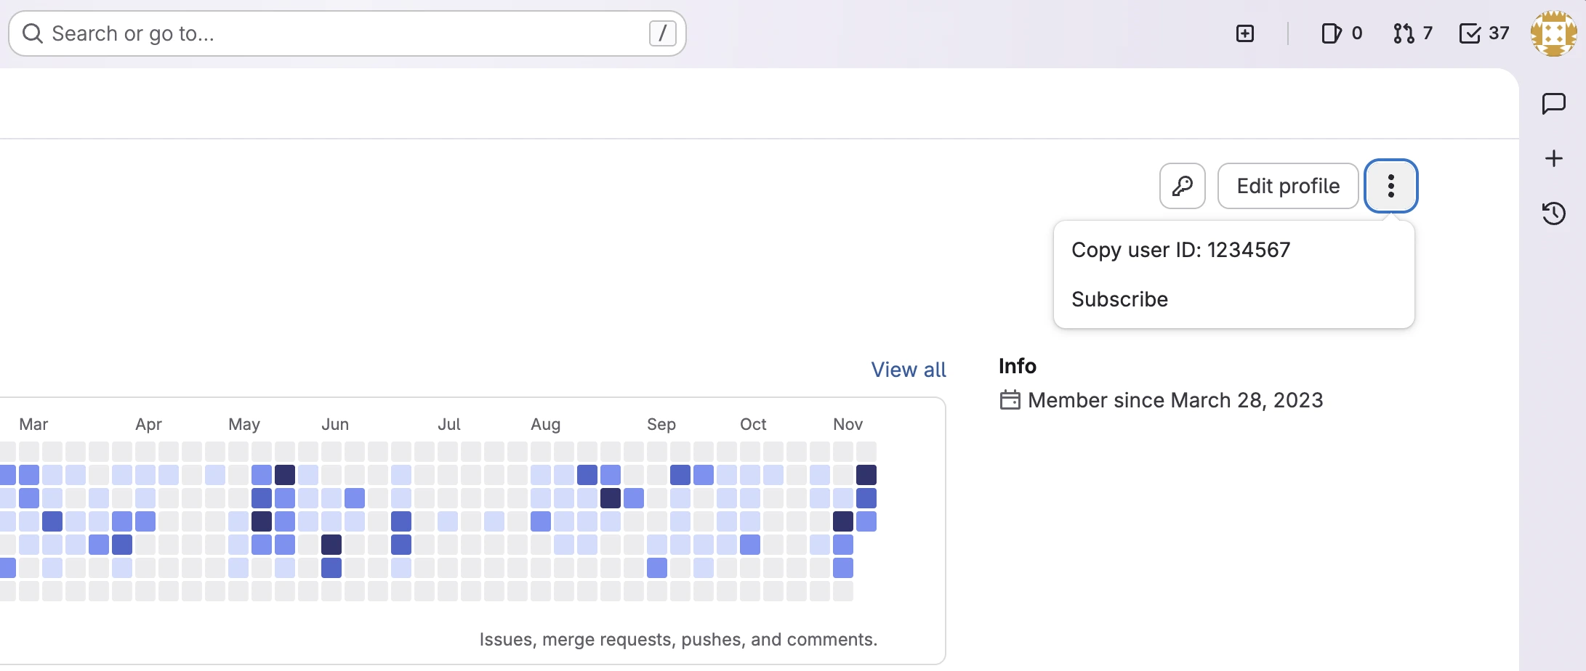Open to-do list showing 37 items
1586x671 pixels.
coord(1484,33)
